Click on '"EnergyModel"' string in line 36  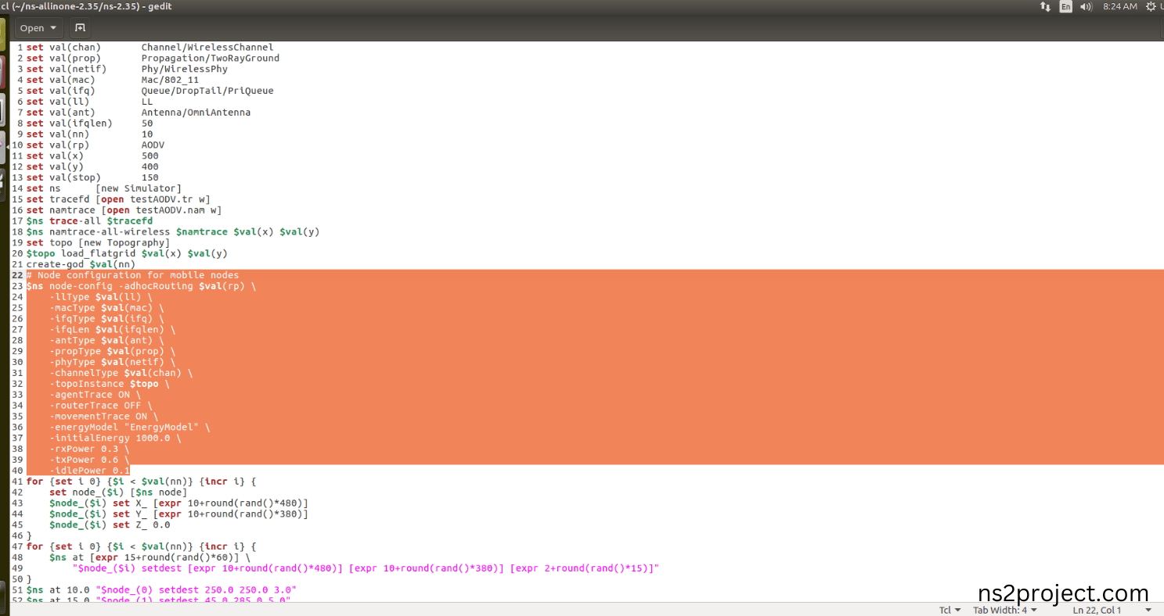click(161, 428)
